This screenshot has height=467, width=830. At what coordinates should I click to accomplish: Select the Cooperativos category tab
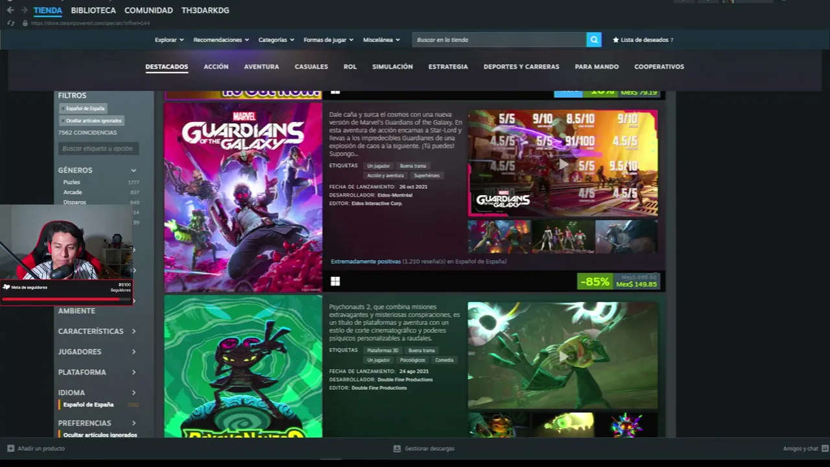659,67
